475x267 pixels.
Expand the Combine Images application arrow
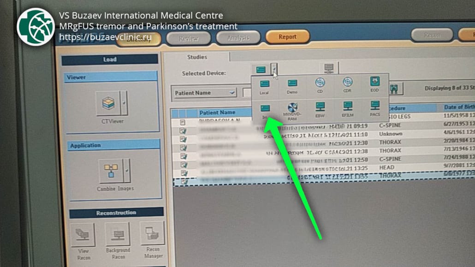pos(127,171)
